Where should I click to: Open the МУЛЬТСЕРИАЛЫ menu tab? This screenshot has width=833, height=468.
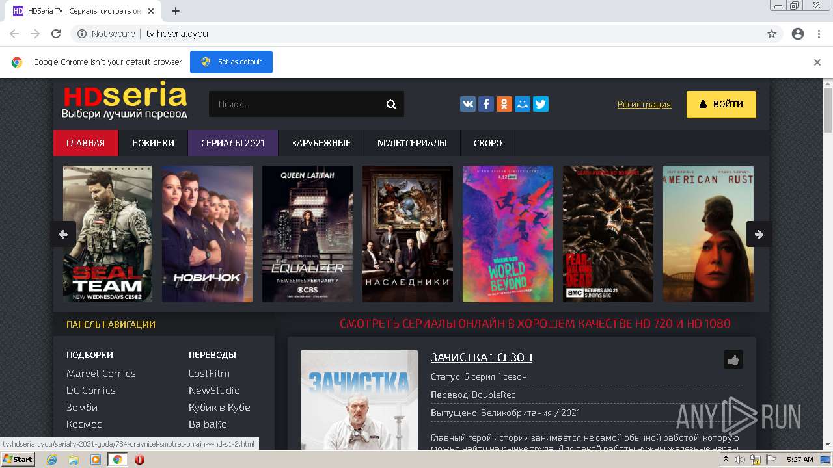412,143
